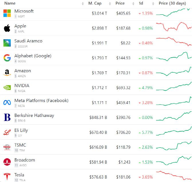The image size is (192, 182).
Task: Open the TSMC company link
Action: [x=20, y=145]
